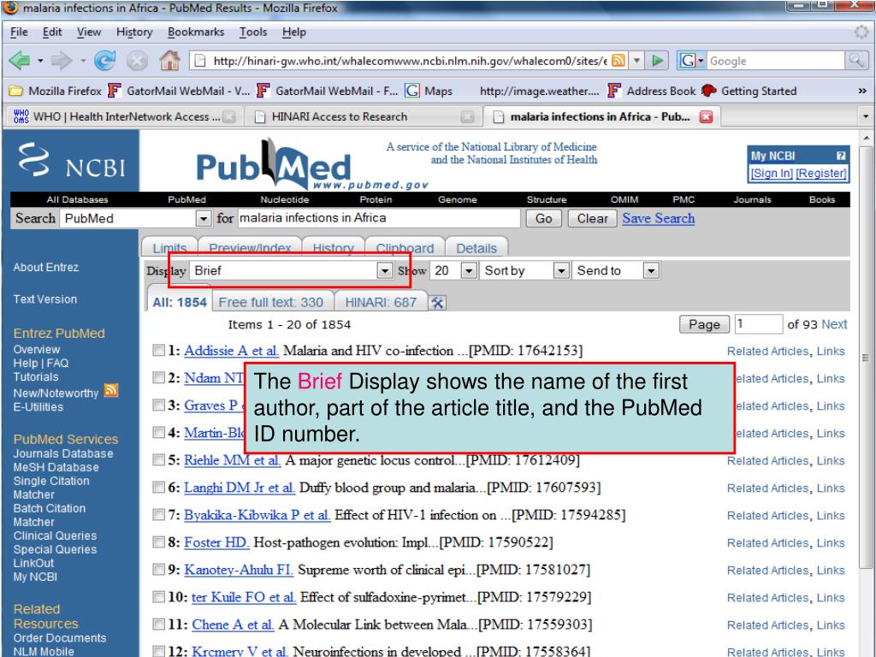Click the Forward arrow button

tap(62, 60)
